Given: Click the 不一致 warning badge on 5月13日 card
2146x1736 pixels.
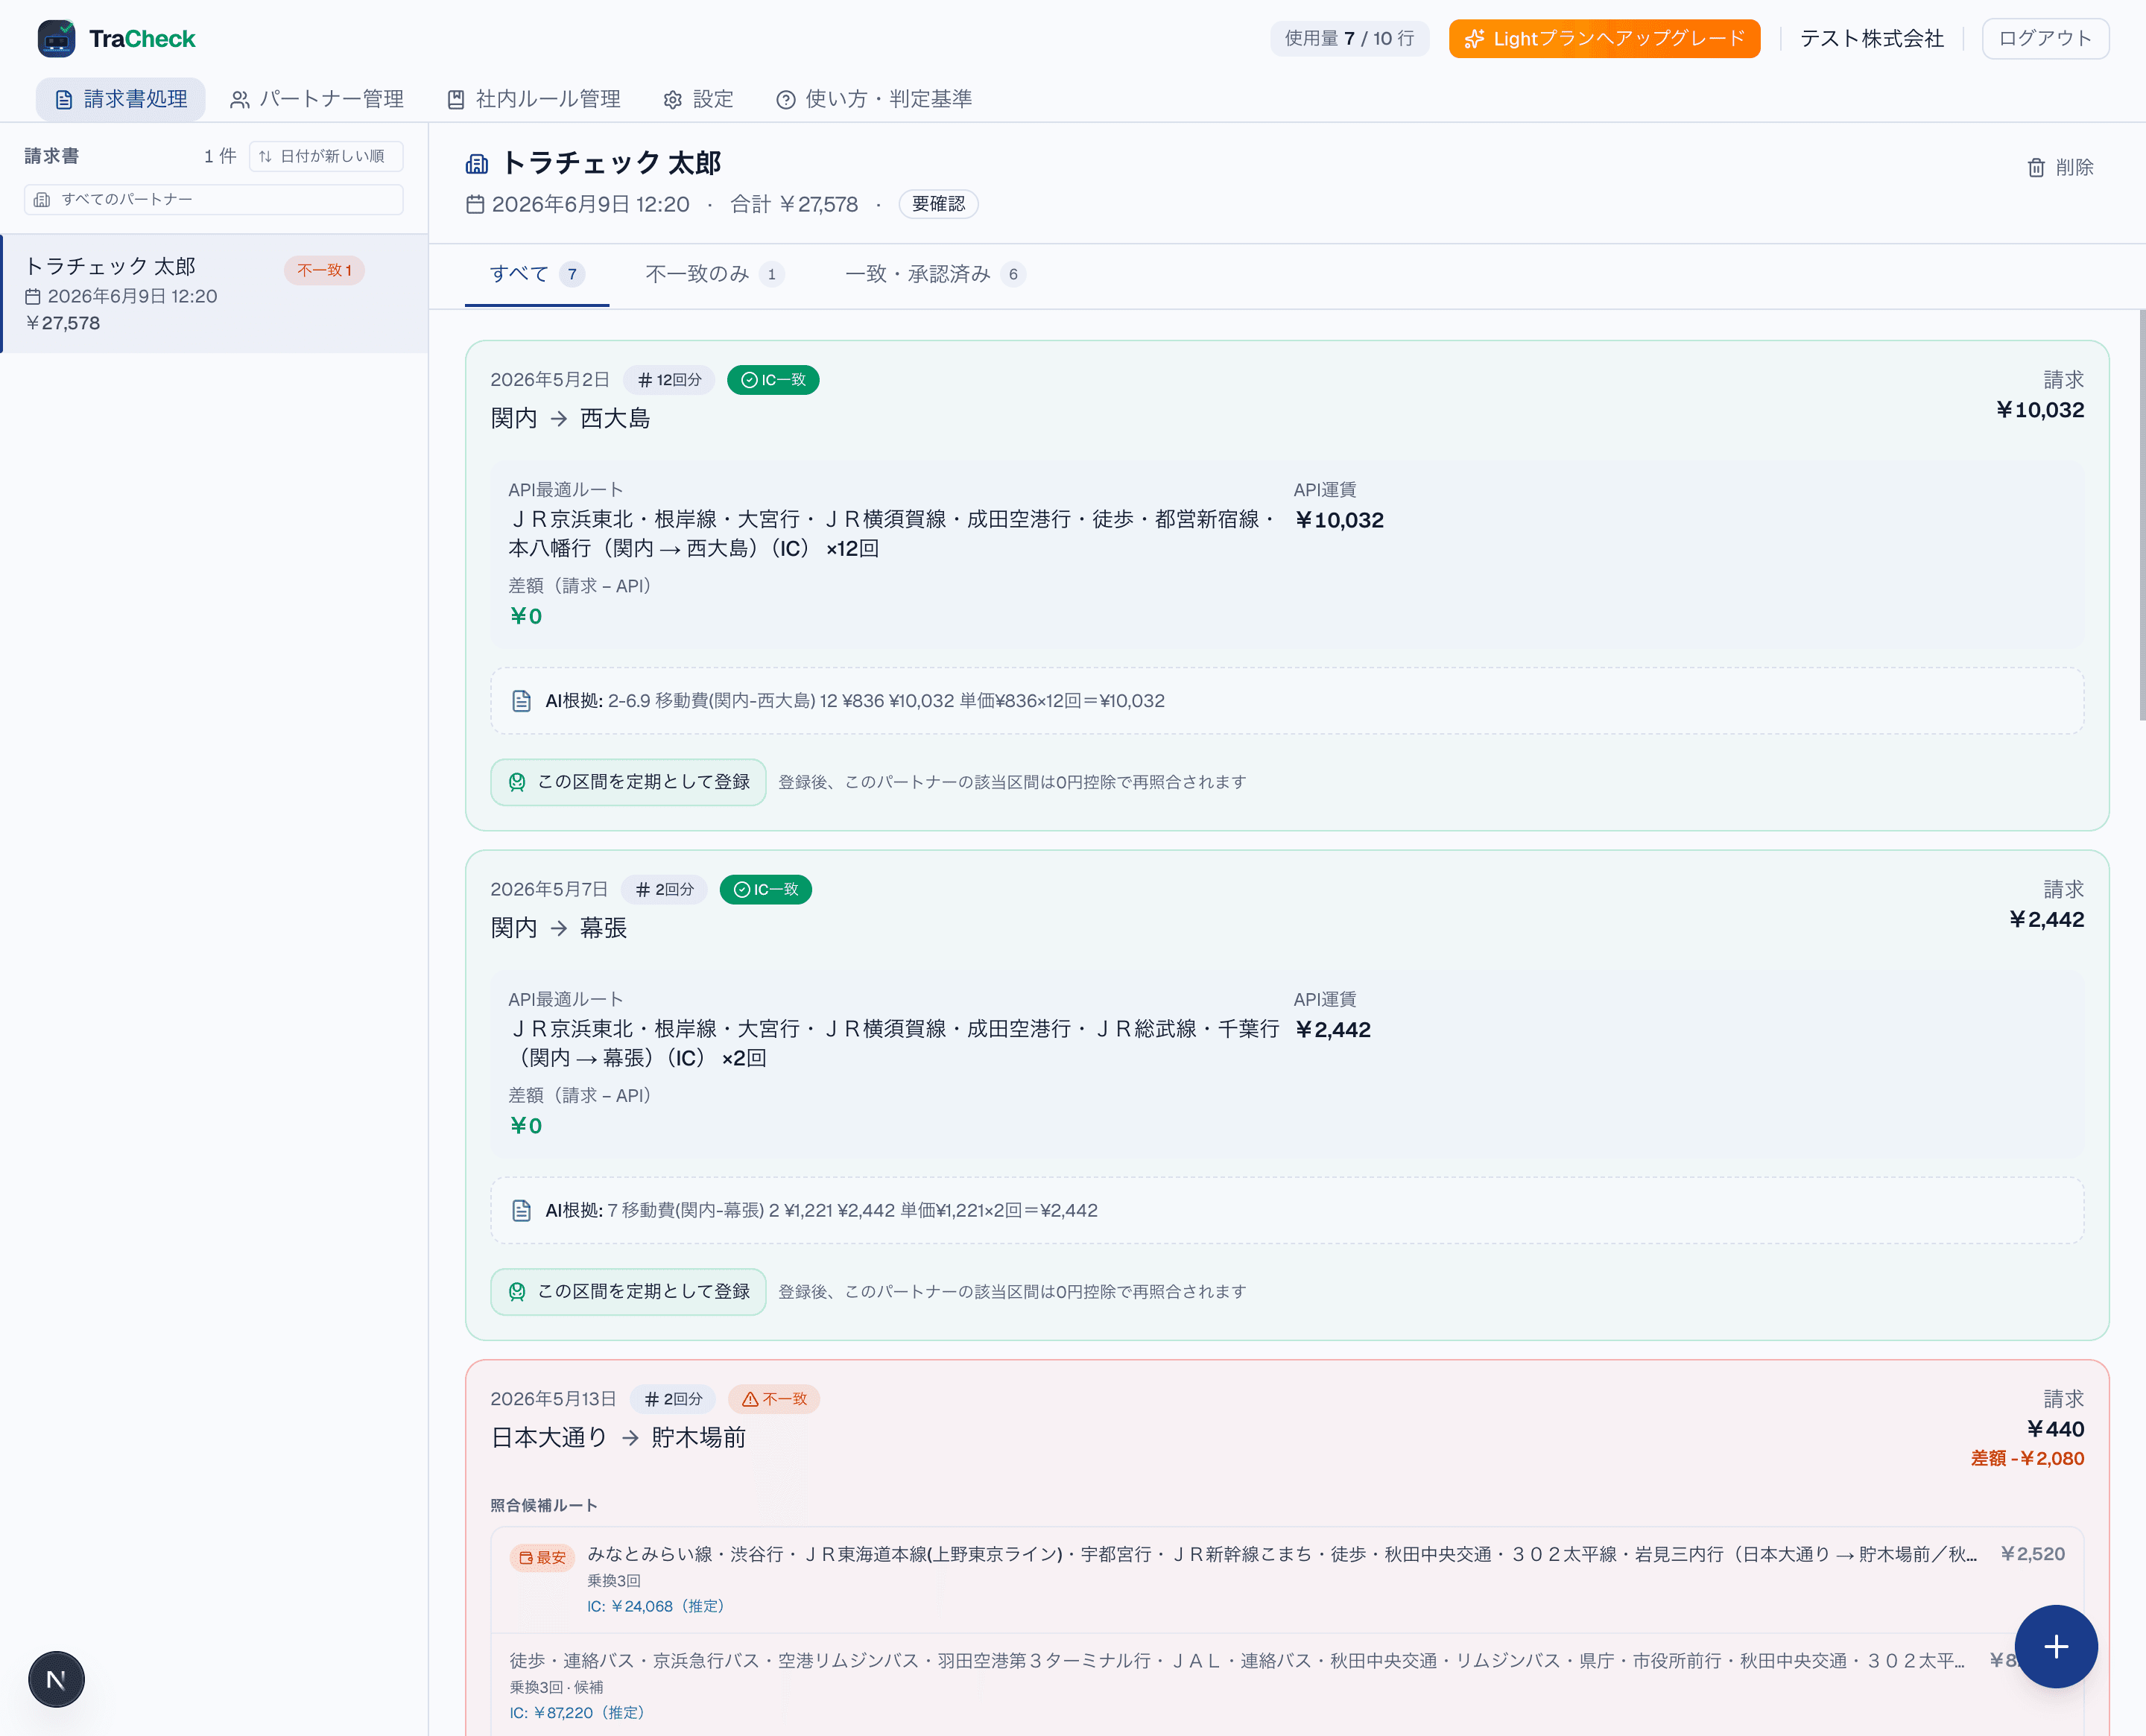Looking at the screenshot, I should pyautogui.click(x=774, y=1399).
